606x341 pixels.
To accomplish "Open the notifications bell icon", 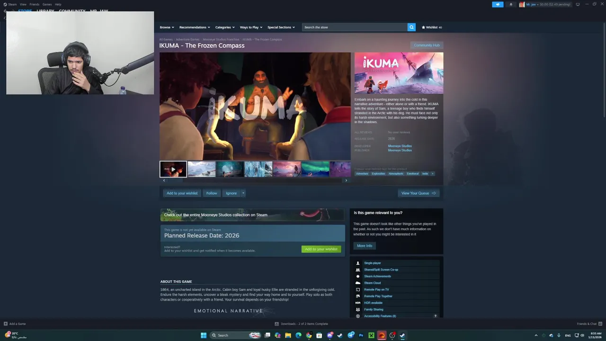I will click(511, 4).
